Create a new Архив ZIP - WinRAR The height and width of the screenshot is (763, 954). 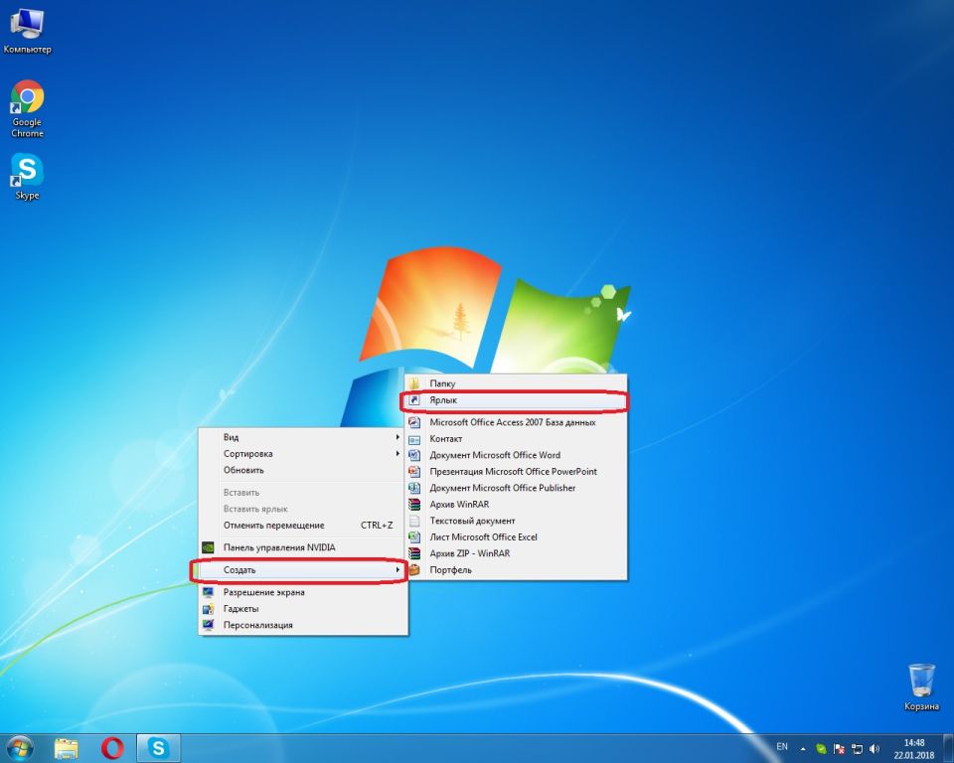[516, 553]
